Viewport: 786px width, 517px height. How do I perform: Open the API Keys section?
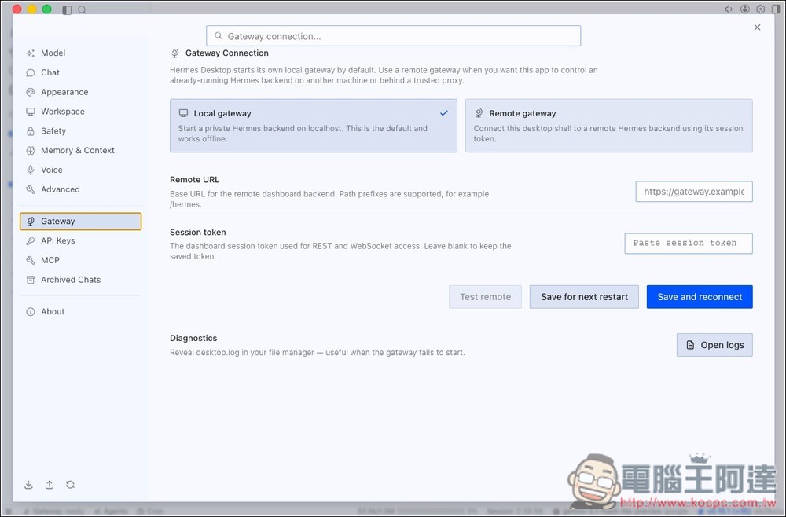80,241
